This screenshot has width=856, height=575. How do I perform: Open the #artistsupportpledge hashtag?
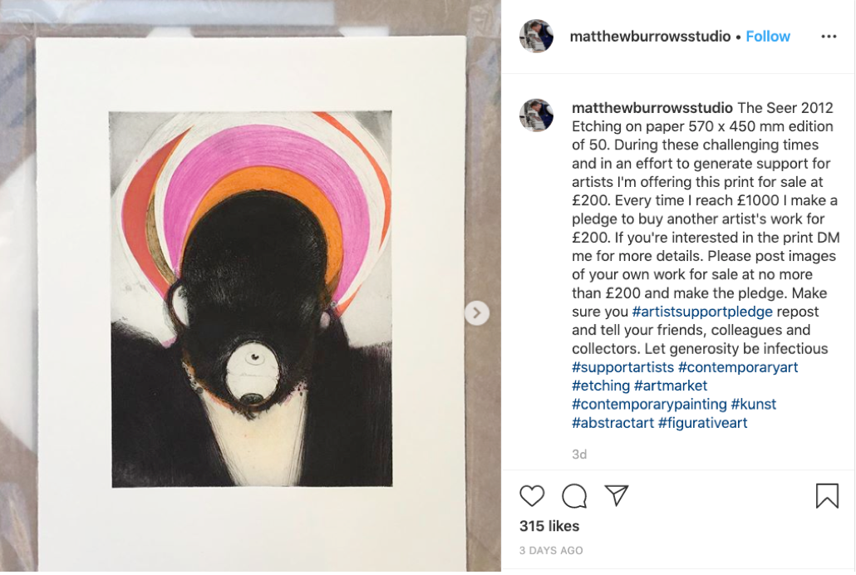click(702, 312)
